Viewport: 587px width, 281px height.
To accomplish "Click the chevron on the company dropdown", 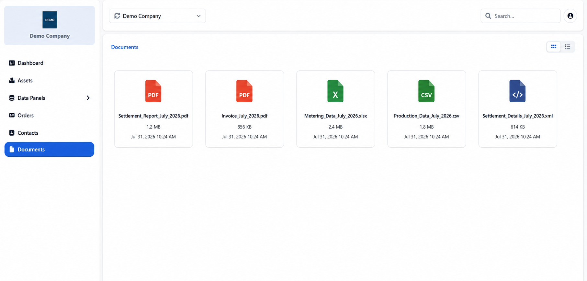I will point(198,16).
